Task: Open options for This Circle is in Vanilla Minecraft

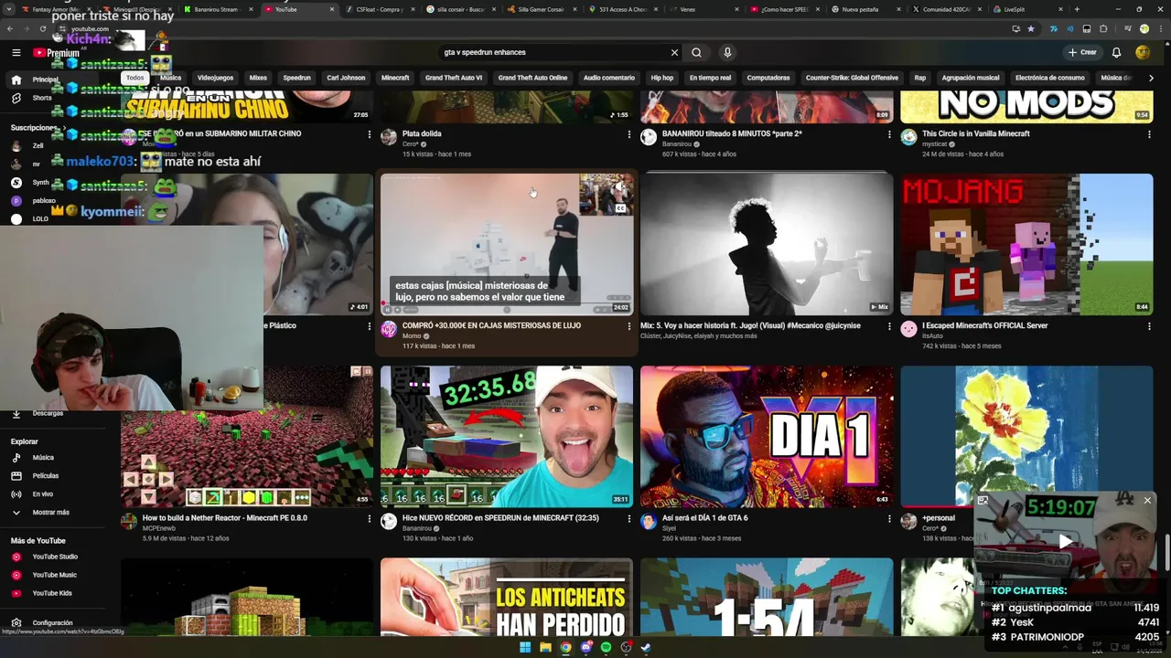Action: [x=1149, y=134]
